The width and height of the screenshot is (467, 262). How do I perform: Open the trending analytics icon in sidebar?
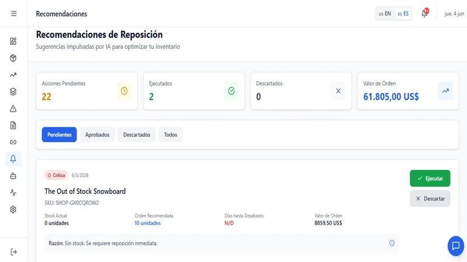pos(13,75)
